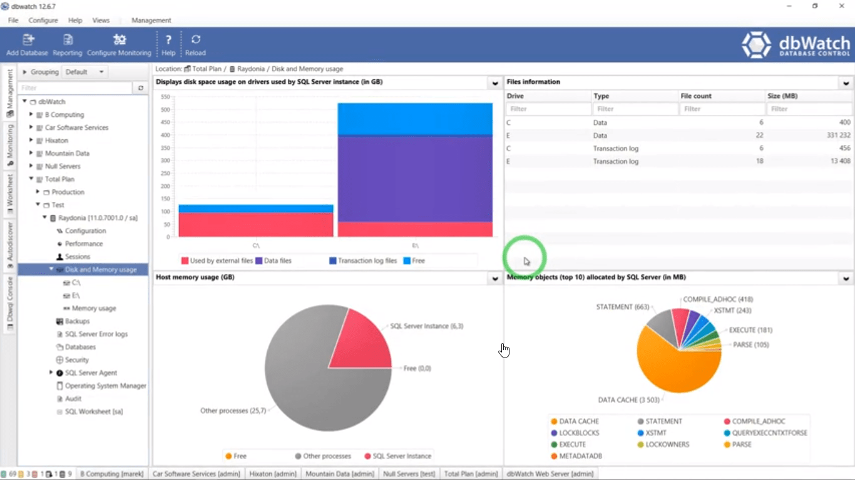Click the tree Filter input field
Screen dimensions: 855x480
tap(76, 88)
